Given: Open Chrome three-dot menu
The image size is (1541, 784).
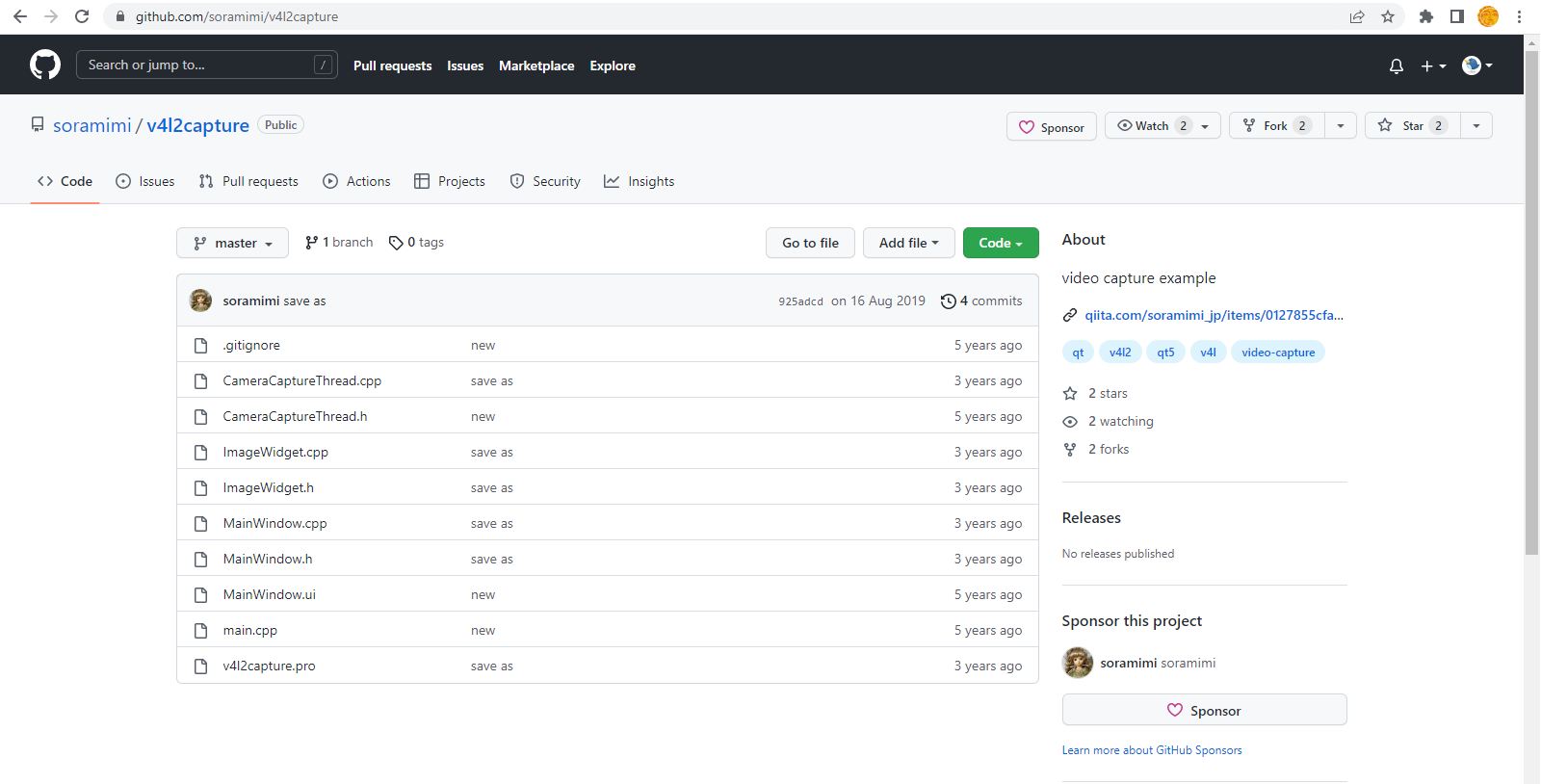Looking at the screenshot, I should (x=1519, y=16).
